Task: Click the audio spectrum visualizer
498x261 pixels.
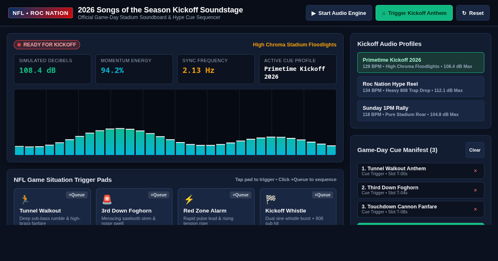Action: pos(175,122)
